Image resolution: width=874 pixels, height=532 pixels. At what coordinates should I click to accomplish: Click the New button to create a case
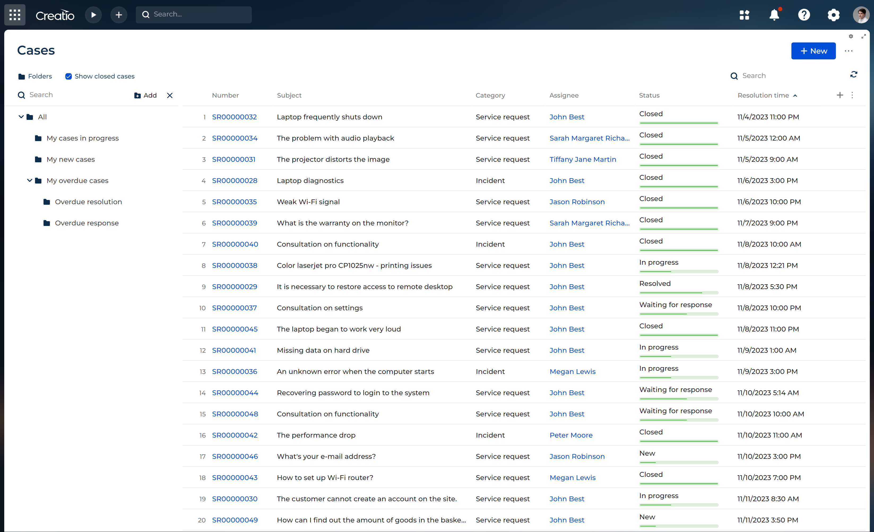click(813, 51)
